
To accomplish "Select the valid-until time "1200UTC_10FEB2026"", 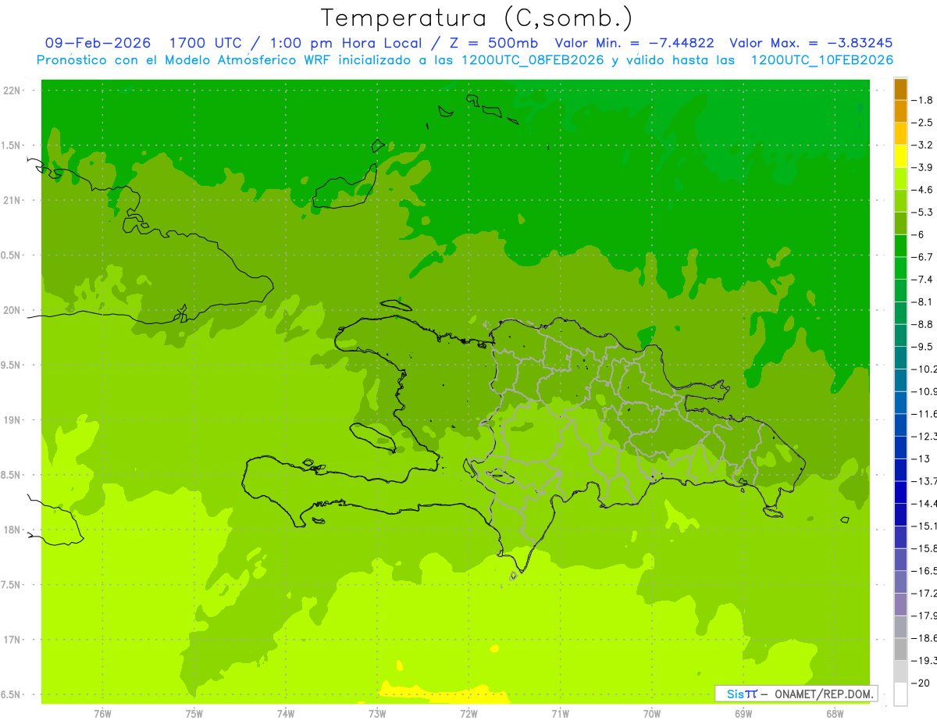I will 822,60.
